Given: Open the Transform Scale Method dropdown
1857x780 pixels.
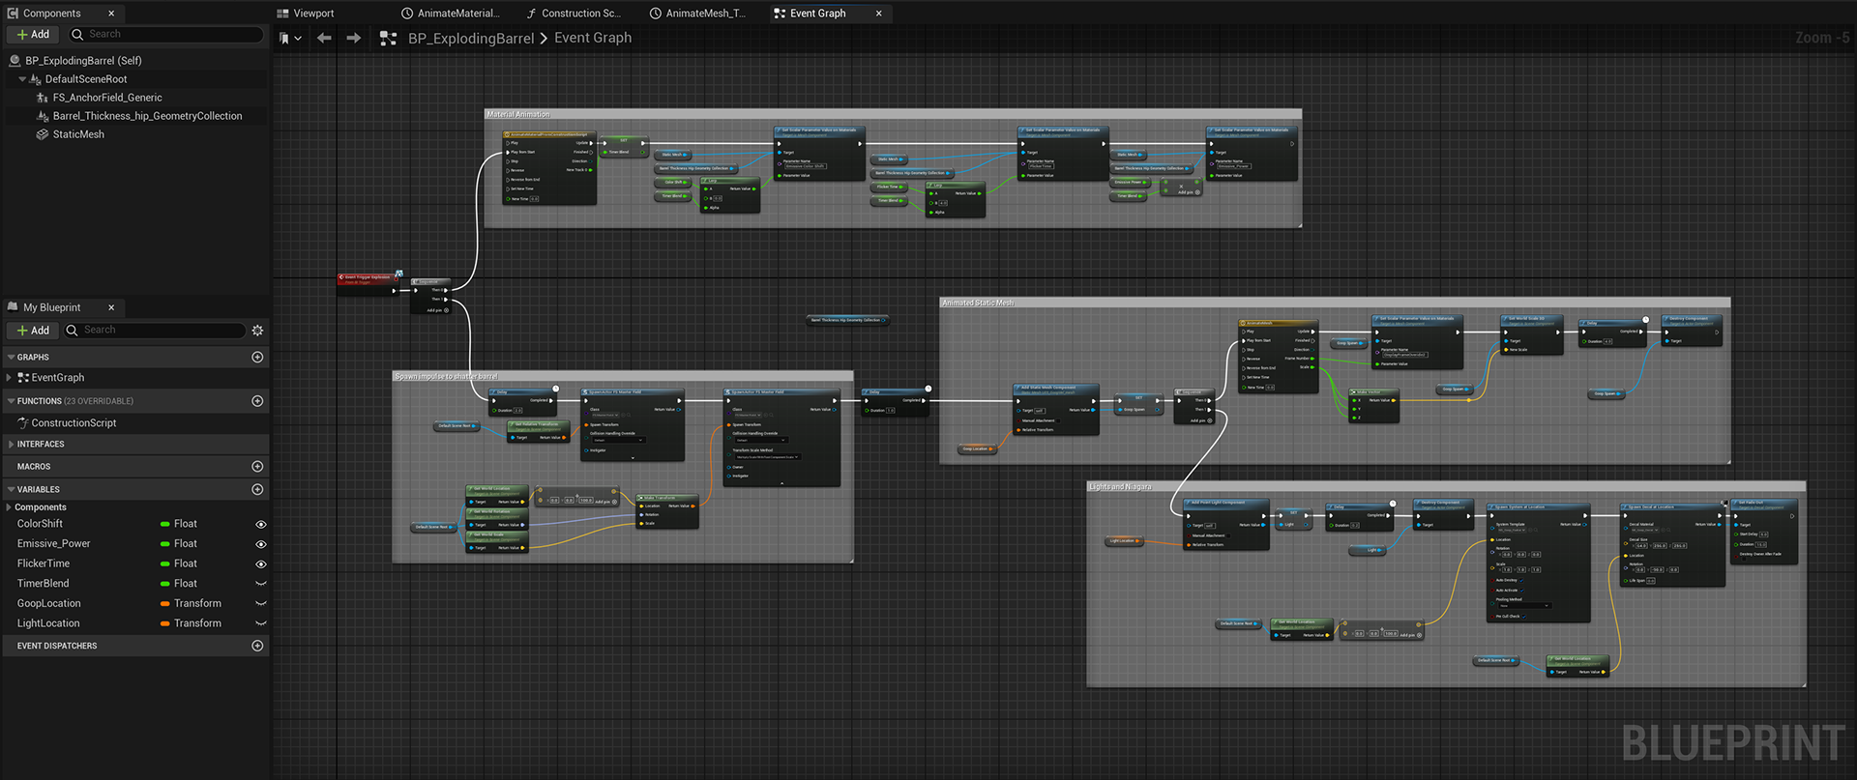Looking at the screenshot, I should [767, 457].
